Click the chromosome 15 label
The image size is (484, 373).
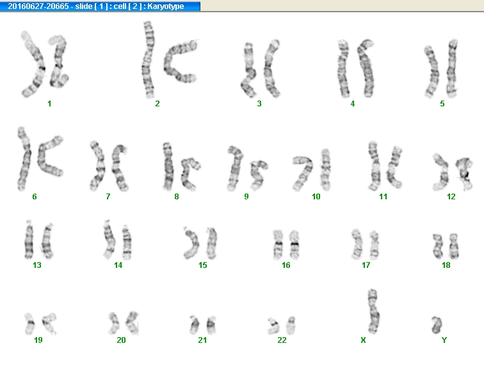click(203, 265)
